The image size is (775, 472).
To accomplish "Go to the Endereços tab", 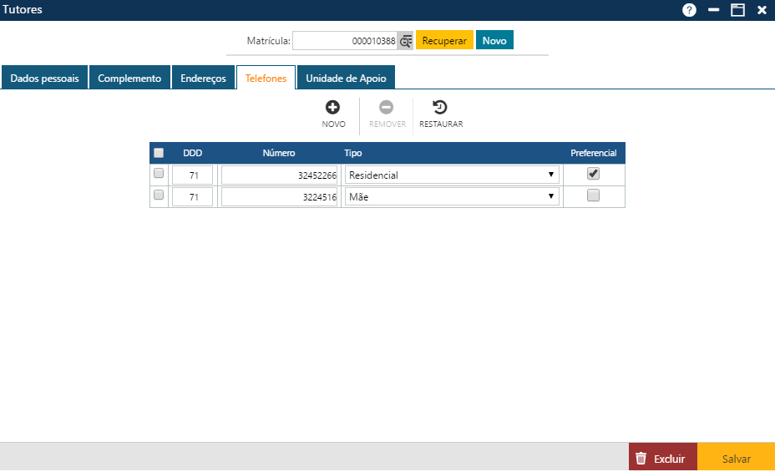I will (203, 78).
